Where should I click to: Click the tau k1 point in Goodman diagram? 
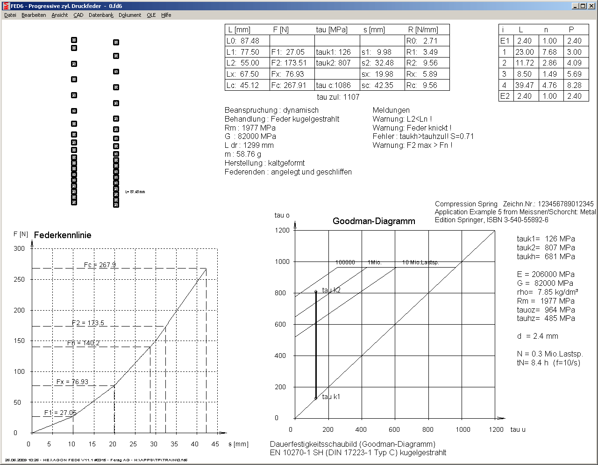[316, 398]
